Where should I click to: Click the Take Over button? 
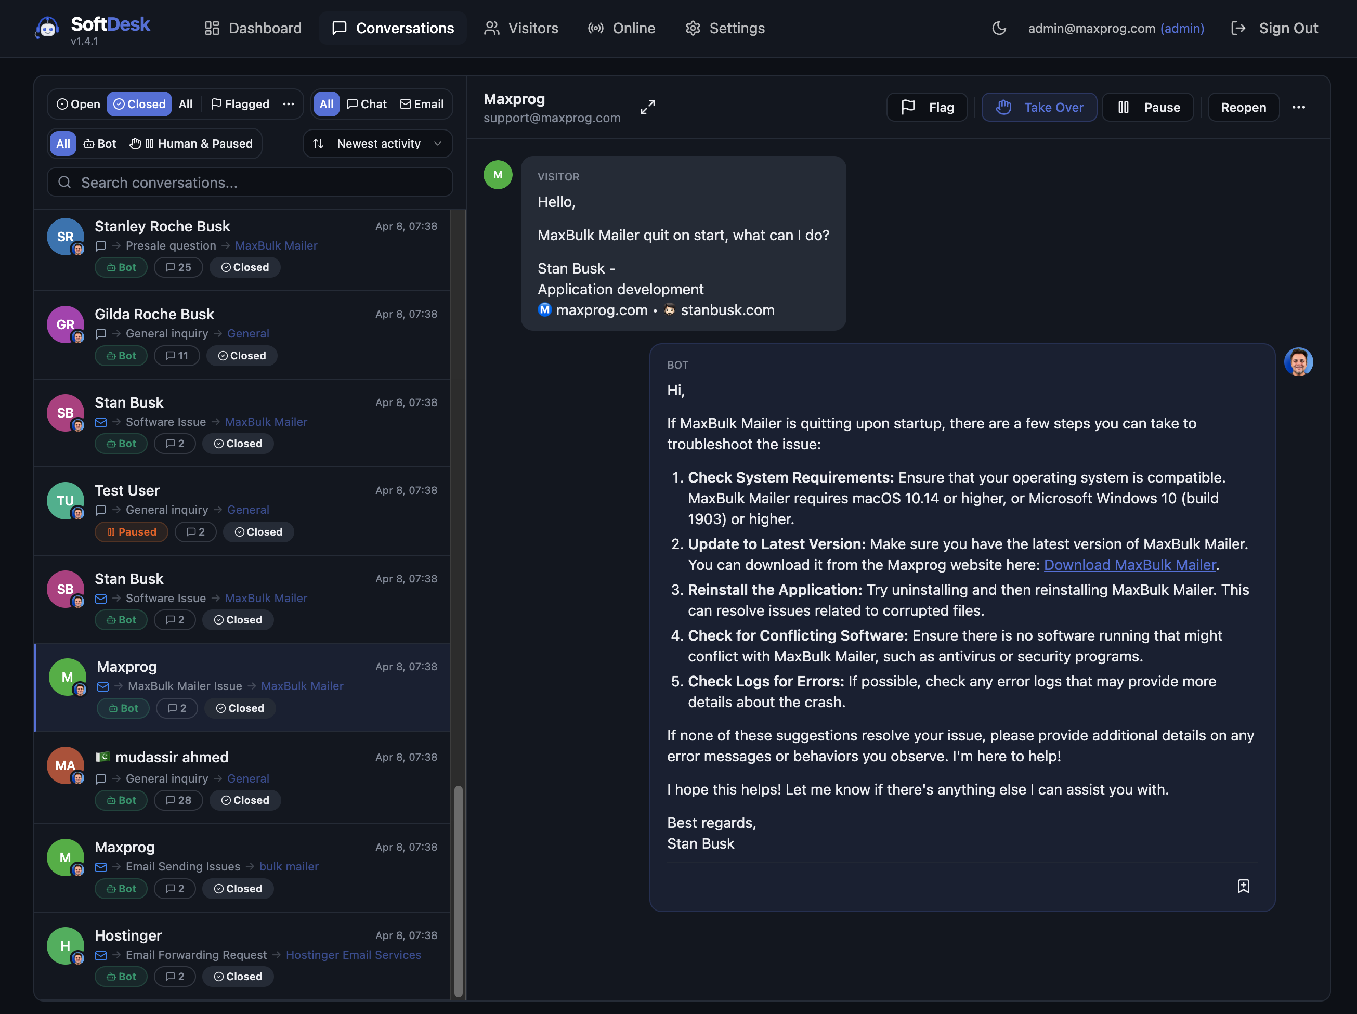pyautogui.click(x=1039, y=107)
